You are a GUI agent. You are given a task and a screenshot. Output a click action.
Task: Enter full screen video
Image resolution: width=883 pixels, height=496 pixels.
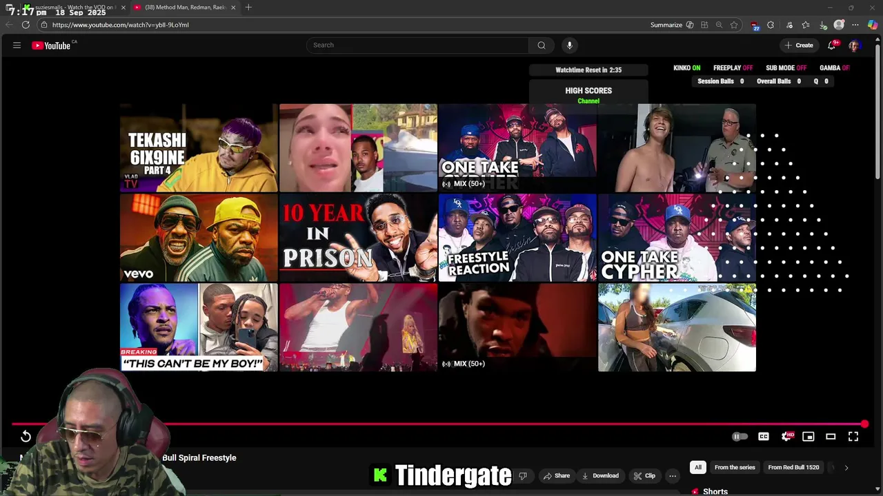tap(853, 436)
